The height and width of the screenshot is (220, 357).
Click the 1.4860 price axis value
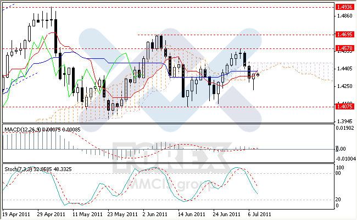point(345,16)
